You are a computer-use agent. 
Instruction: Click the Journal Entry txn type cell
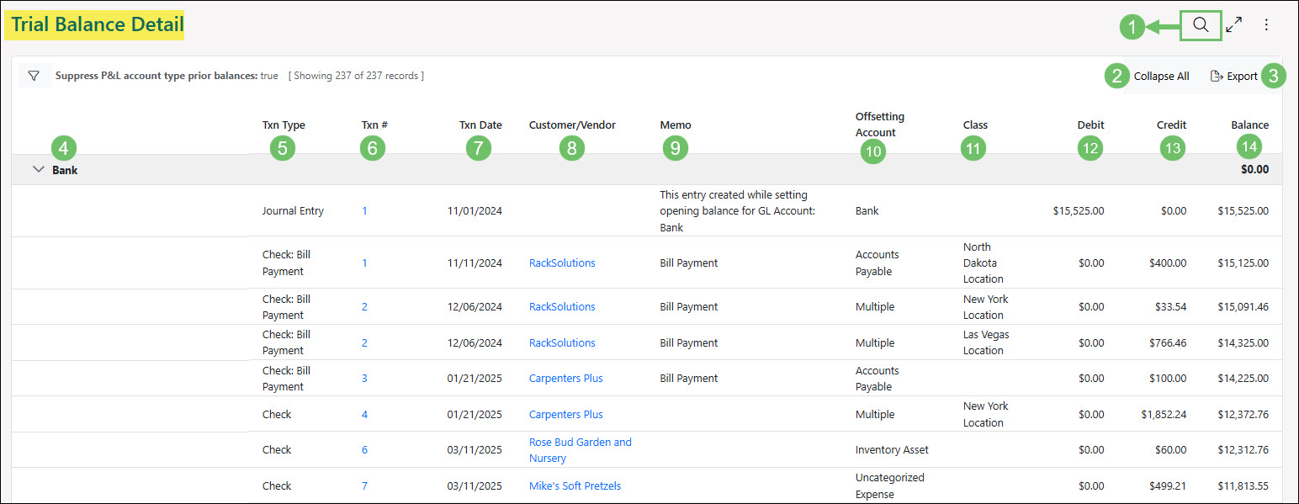tap(293, 211)
